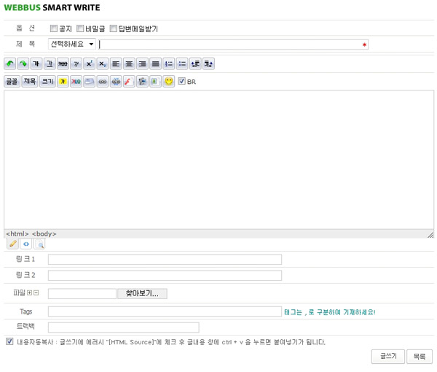Toggle subscript formatting
The height and width of the screenshot is (372, 437).
(x=102, y=64)
